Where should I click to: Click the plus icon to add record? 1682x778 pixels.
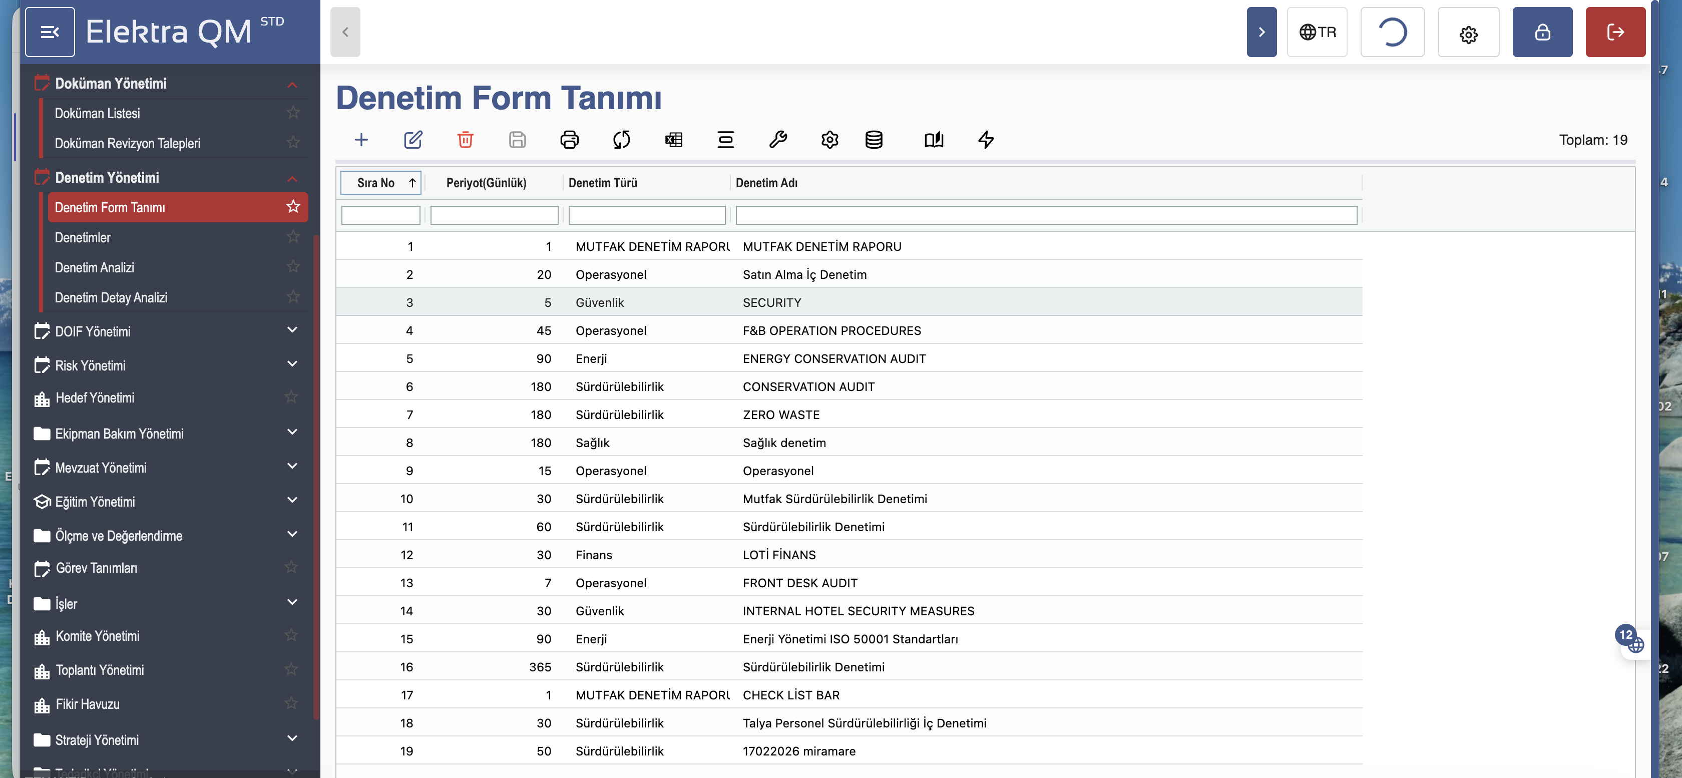[x=361, y=140]
